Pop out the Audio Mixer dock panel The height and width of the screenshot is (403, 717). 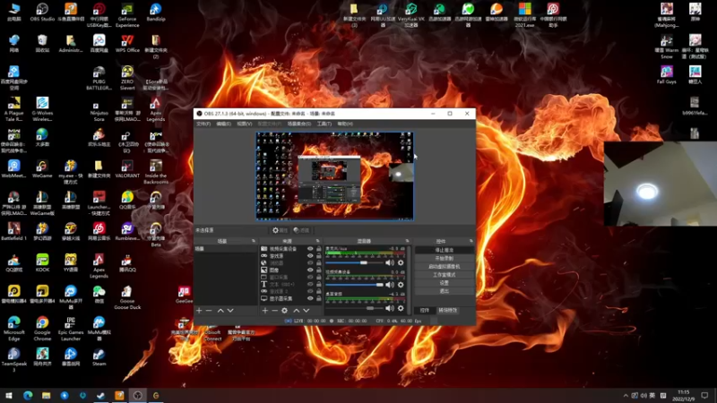pos(406,241)
